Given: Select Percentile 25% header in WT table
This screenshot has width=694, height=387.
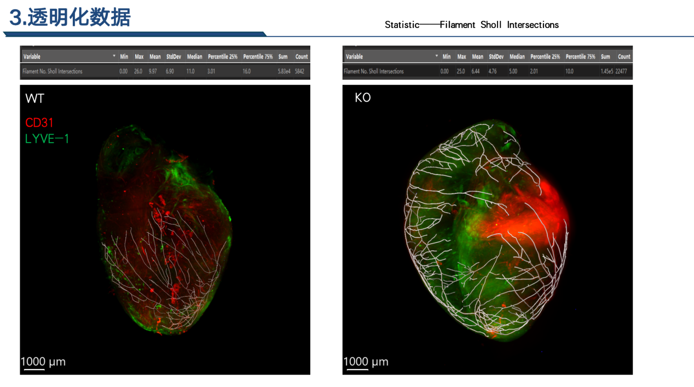Looking at the screenshot, I should (x=222, y=56).
